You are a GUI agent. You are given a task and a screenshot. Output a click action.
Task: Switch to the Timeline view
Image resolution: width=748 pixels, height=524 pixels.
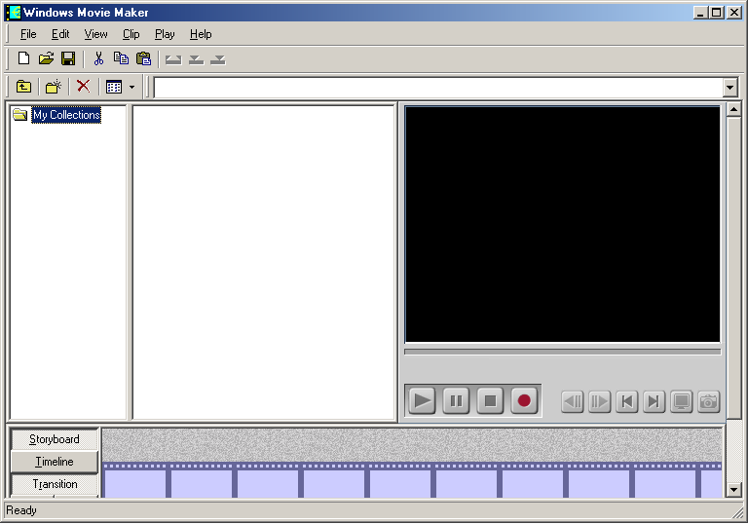click(x=55, y=462)
